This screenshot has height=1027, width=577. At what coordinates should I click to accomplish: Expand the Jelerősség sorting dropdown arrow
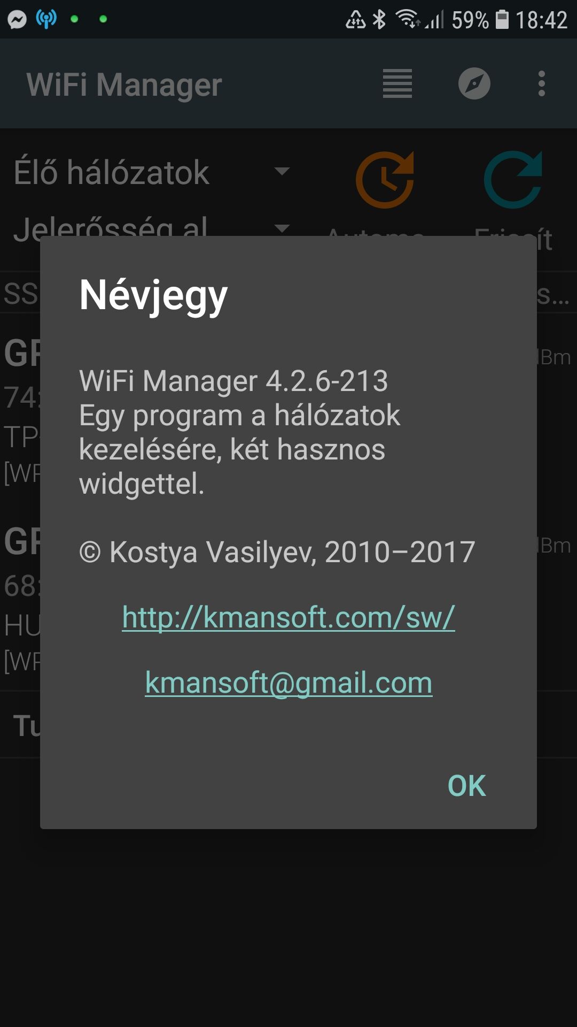point(282,229)
